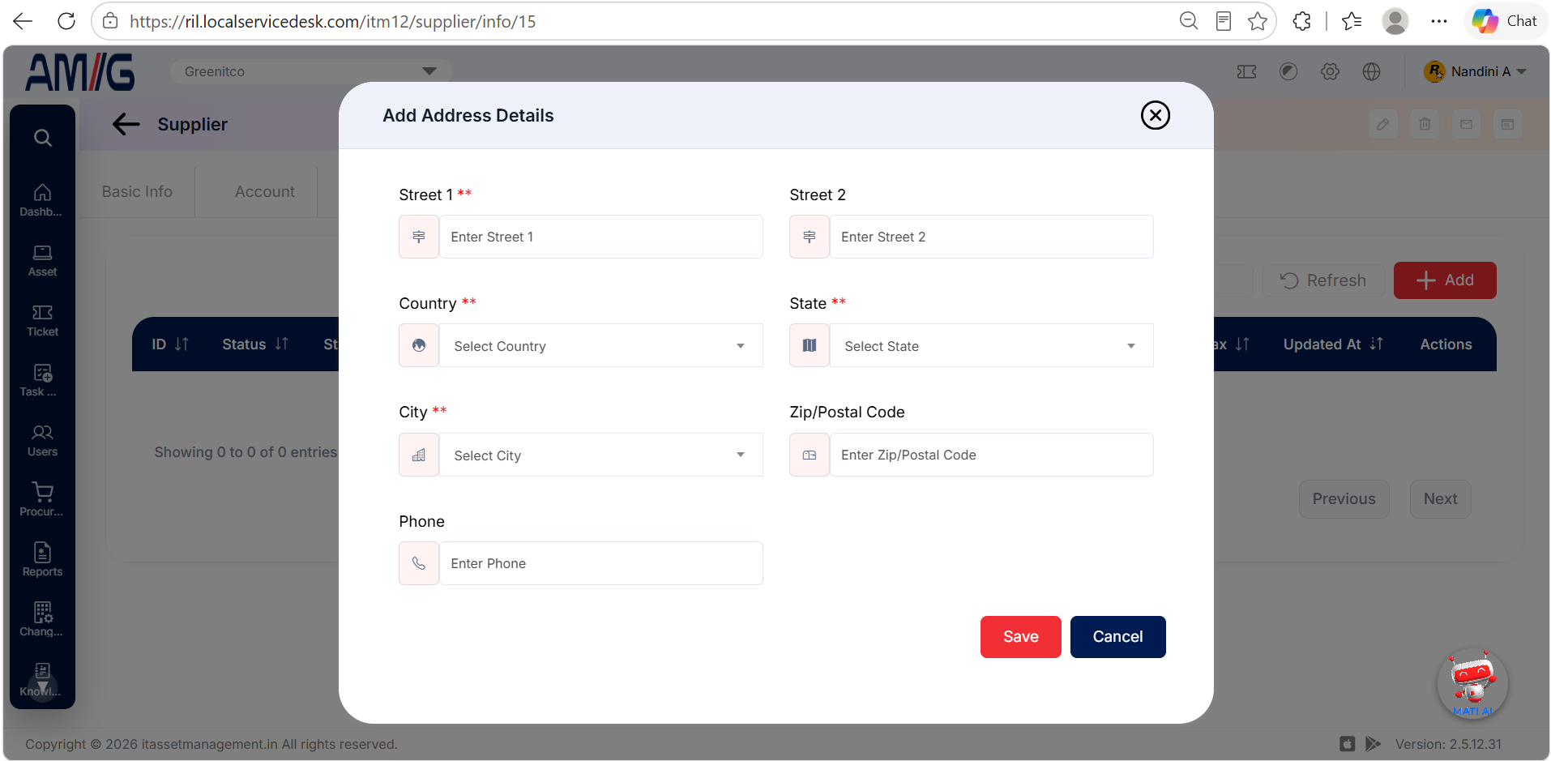This screenshot has width=1551, height=761.
Task: Open Users in the sidebar
Action: coord(42,440)
